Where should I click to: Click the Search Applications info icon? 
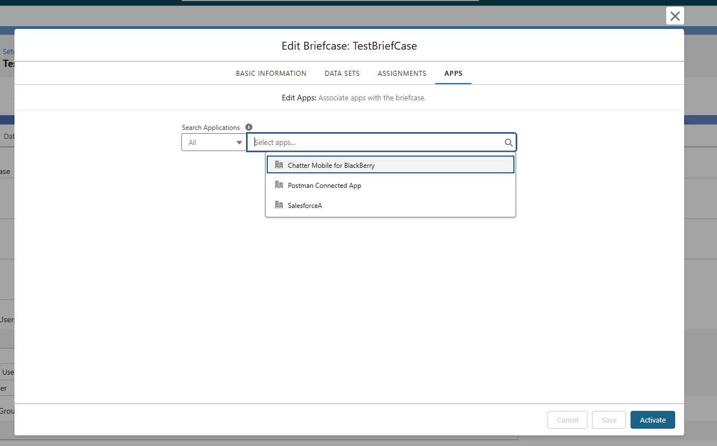pos(249,127)
